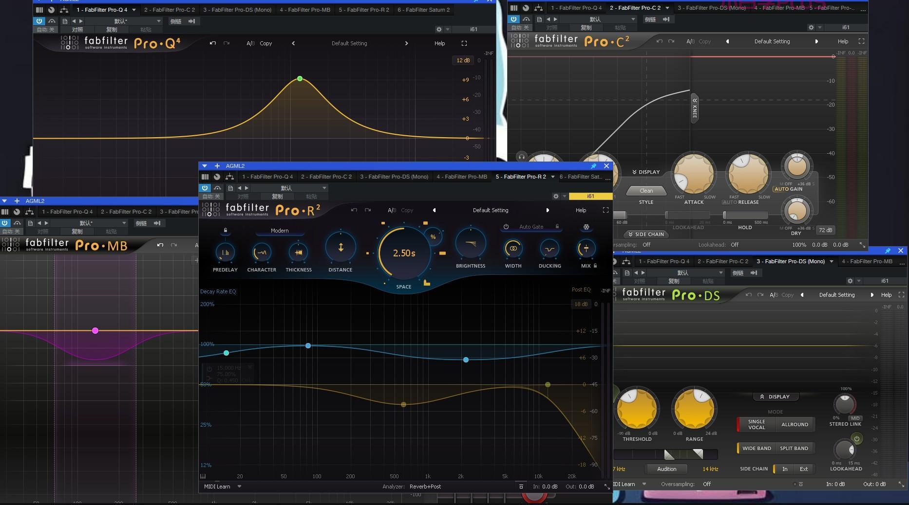Viewport: 909px width, 505px height.
Task: Click the Clean style button in Pro-C 2
Action: click(x=646, y=191)
